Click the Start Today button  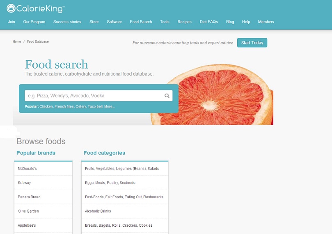252,43
